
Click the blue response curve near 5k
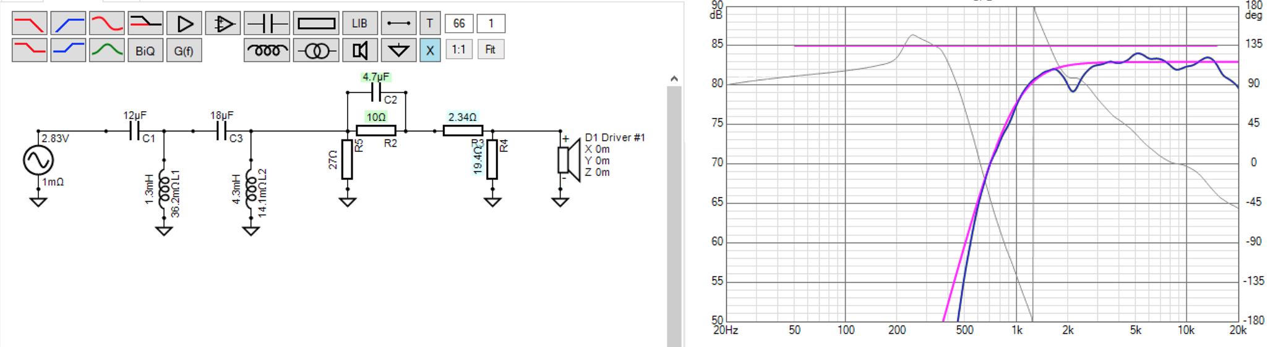pos(1137,54)
